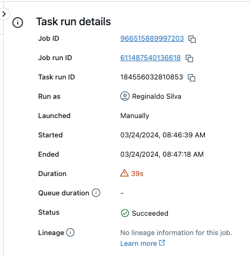Screen dimensions: 250x256
Task: Click the Task run details info icon
Action: pos(18,23)
